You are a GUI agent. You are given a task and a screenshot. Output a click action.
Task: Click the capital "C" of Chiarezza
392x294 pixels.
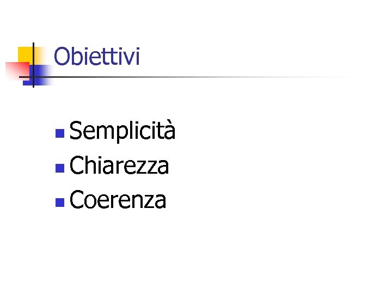77,166
